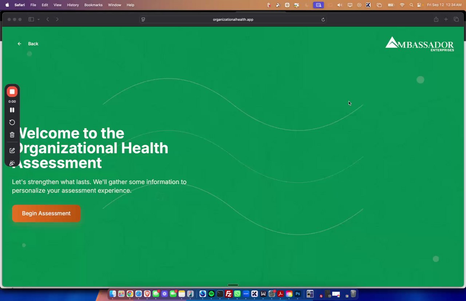Launch Spotify from the Dock
The image size is (466, 301).
[x=212, y=294]
